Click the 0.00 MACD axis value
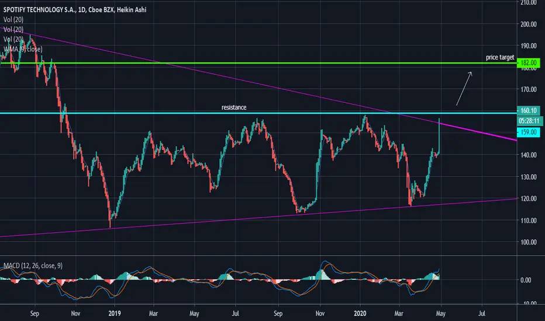The width and height of the screenshot is (545, 321). tap(526, 280)
